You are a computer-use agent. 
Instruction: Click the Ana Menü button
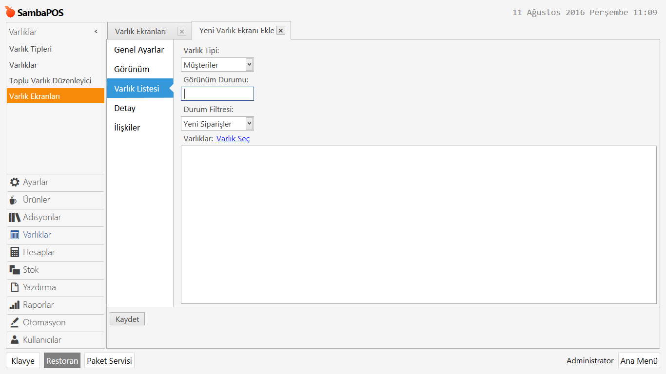(x=639, y=361)
